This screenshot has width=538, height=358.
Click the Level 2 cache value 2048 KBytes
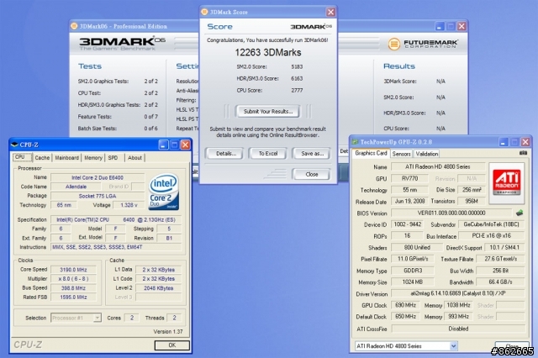159,288
